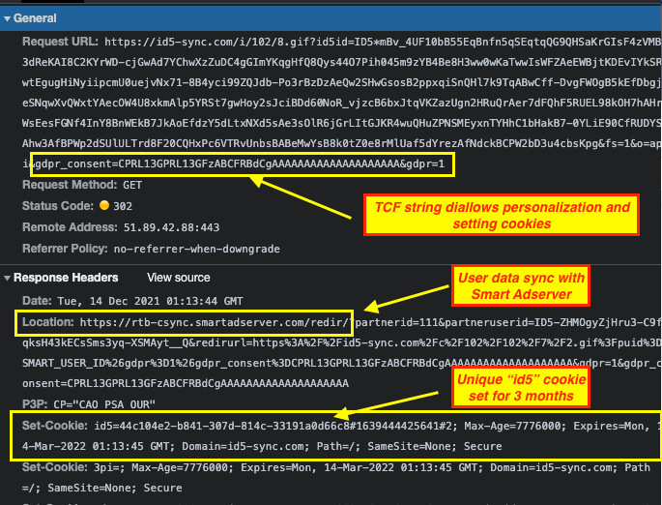Select URL line starting with eSNqwXvQWxtYAecOW4U8
This screenshot has width=662, height=505.
(x=341, y=103)
